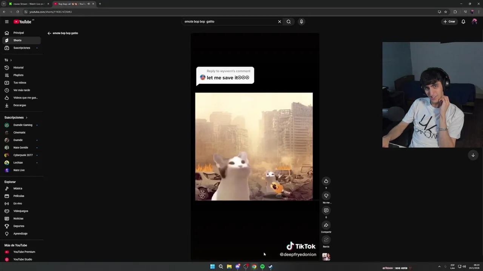Open Playlists
This screenshot has height=271, width=483.
pyautogui.click(x=22, y=75)
